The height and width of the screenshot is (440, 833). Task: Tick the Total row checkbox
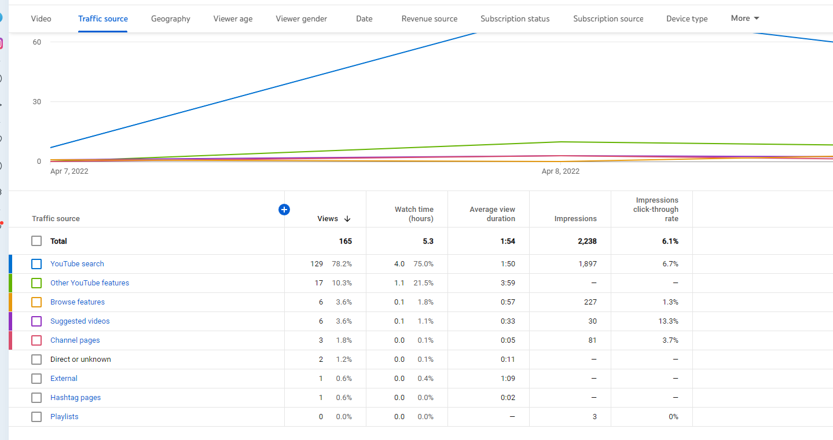click(36, 241)
